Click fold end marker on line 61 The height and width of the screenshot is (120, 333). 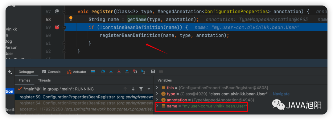64,43
